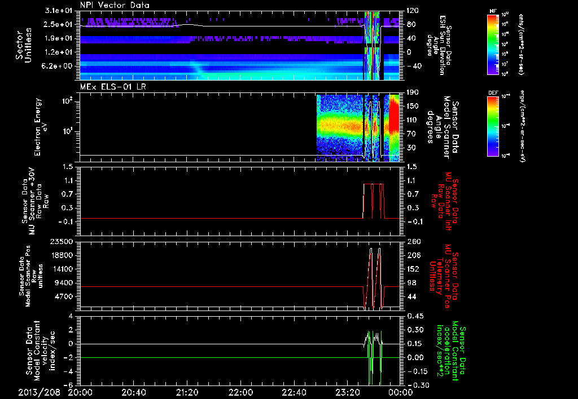This screenshot has height=399, width=578.
Task: Click the '20:40' time tick label
Action: click(133, 393)
